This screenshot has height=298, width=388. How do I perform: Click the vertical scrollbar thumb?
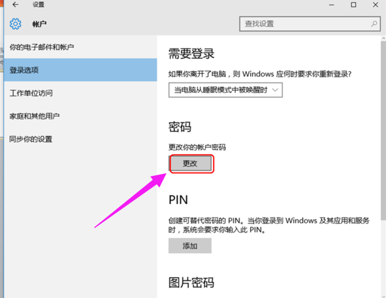point(383,131)
